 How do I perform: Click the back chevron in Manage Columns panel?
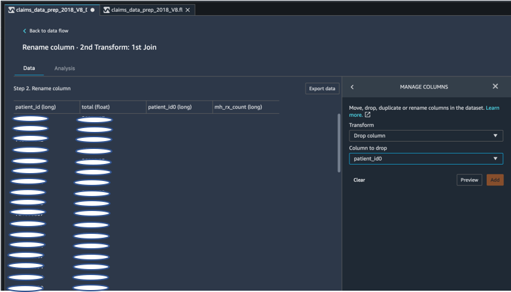point(352,87)
